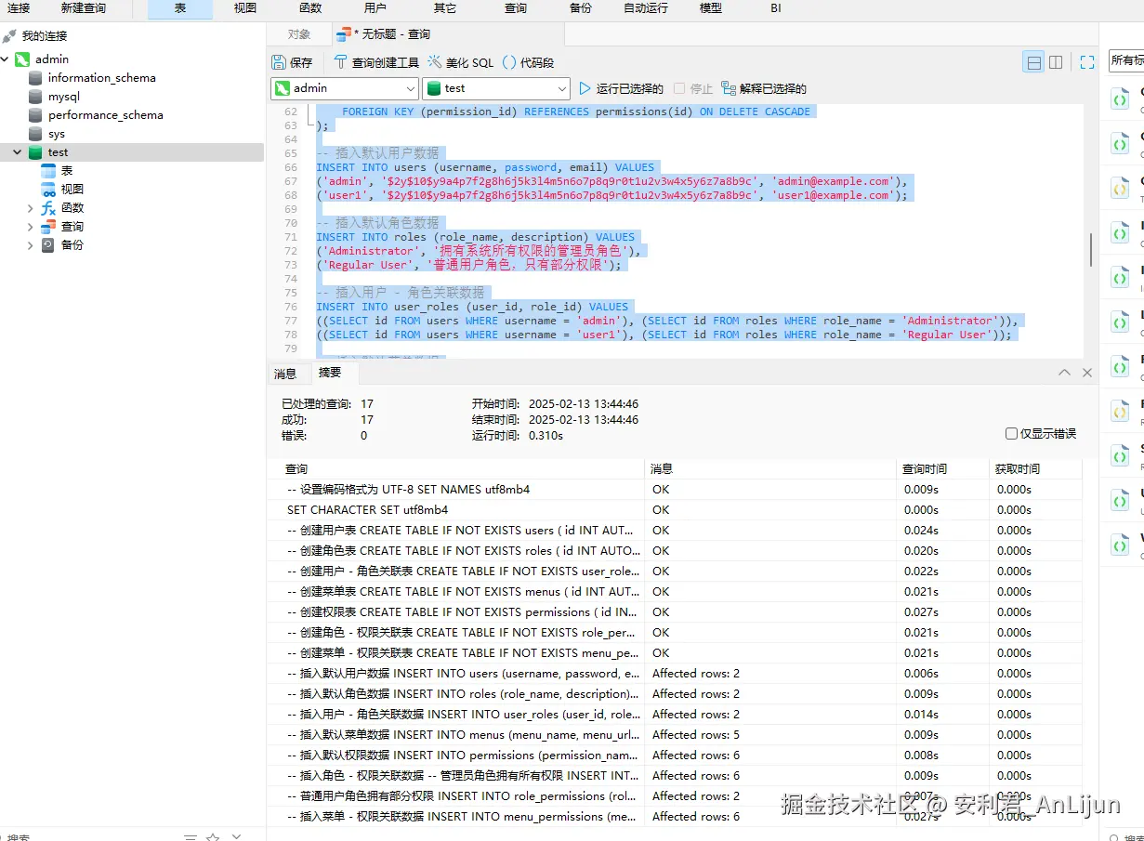Select the sys database icon
This screenshot has width=1144, height=841.
click(x=35, y=134)
